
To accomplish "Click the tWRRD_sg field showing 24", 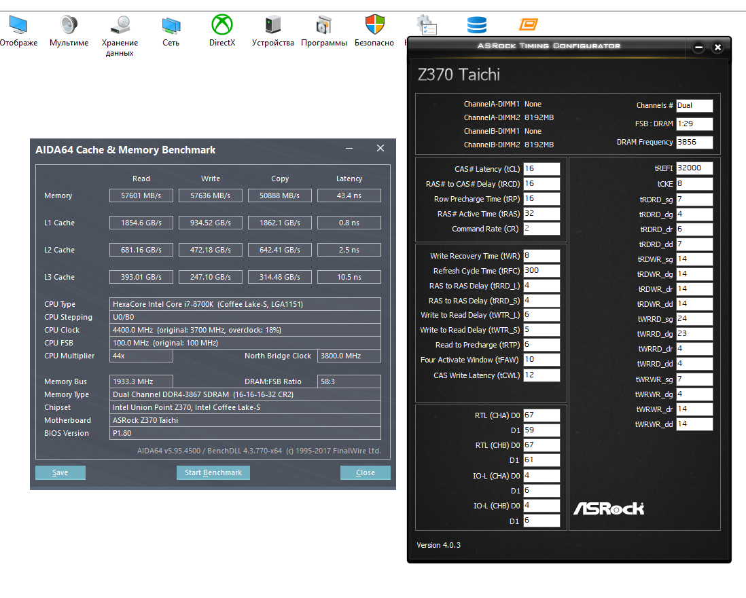I will (694, 318).
